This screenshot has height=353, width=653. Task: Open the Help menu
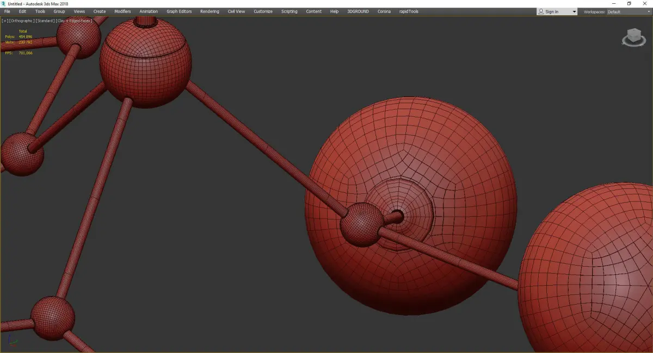click(334, 11)
